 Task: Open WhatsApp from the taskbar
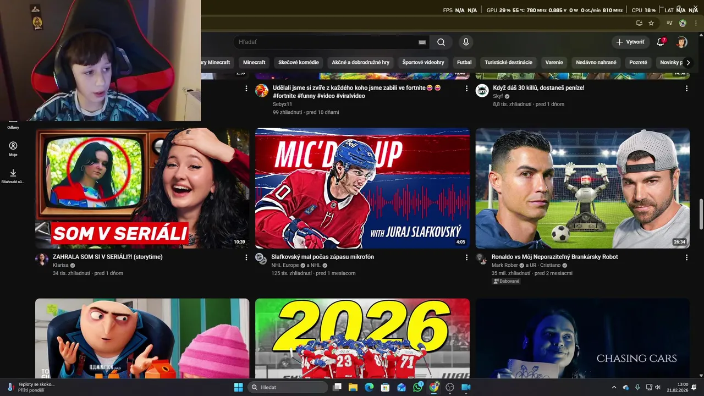417,387
